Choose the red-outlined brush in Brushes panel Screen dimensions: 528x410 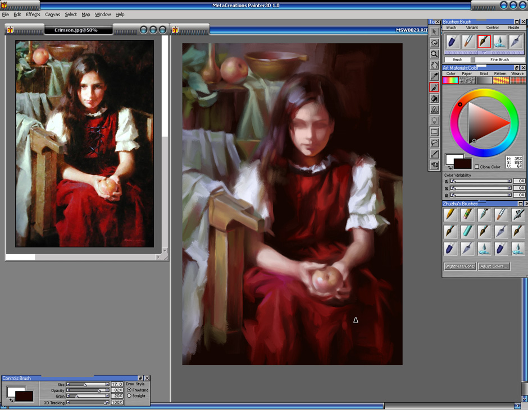[484, 42]
